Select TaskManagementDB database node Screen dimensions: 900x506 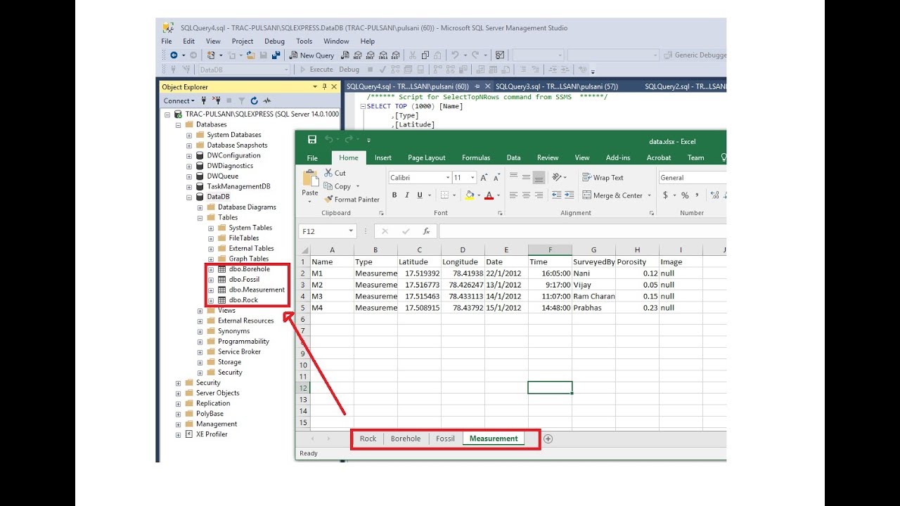238,186
